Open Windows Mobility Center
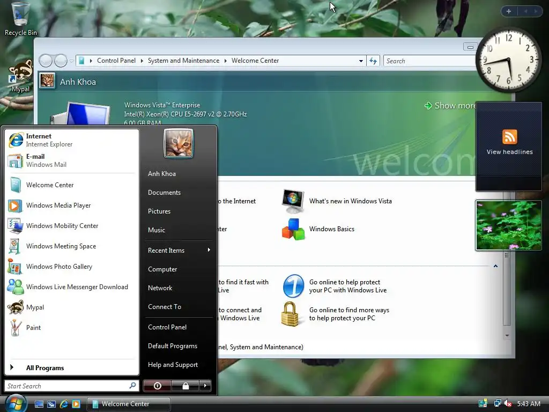 tap(72, 226)
